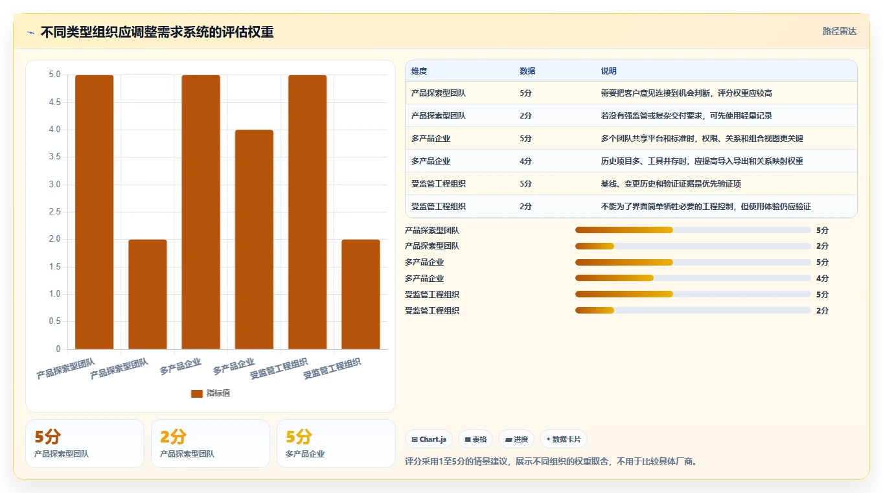Click the lightning icon beside the title
Screen dimensions: 883x493
pyautogui.click(x=30, y=32)
